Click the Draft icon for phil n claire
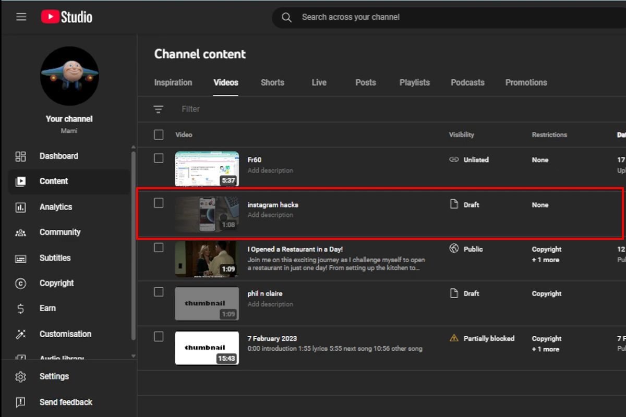Viewport: 626px width, 417px height. pyautogui.click(x=454, y=293)
